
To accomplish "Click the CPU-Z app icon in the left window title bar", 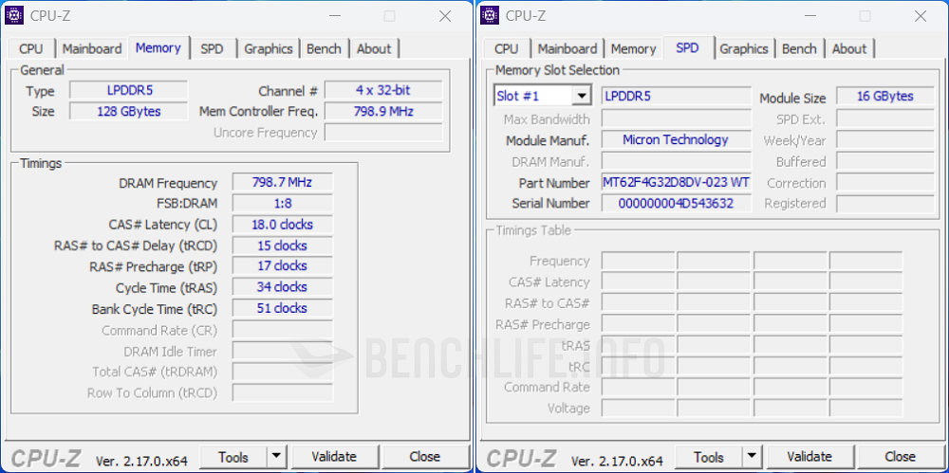I will point(14,15).
